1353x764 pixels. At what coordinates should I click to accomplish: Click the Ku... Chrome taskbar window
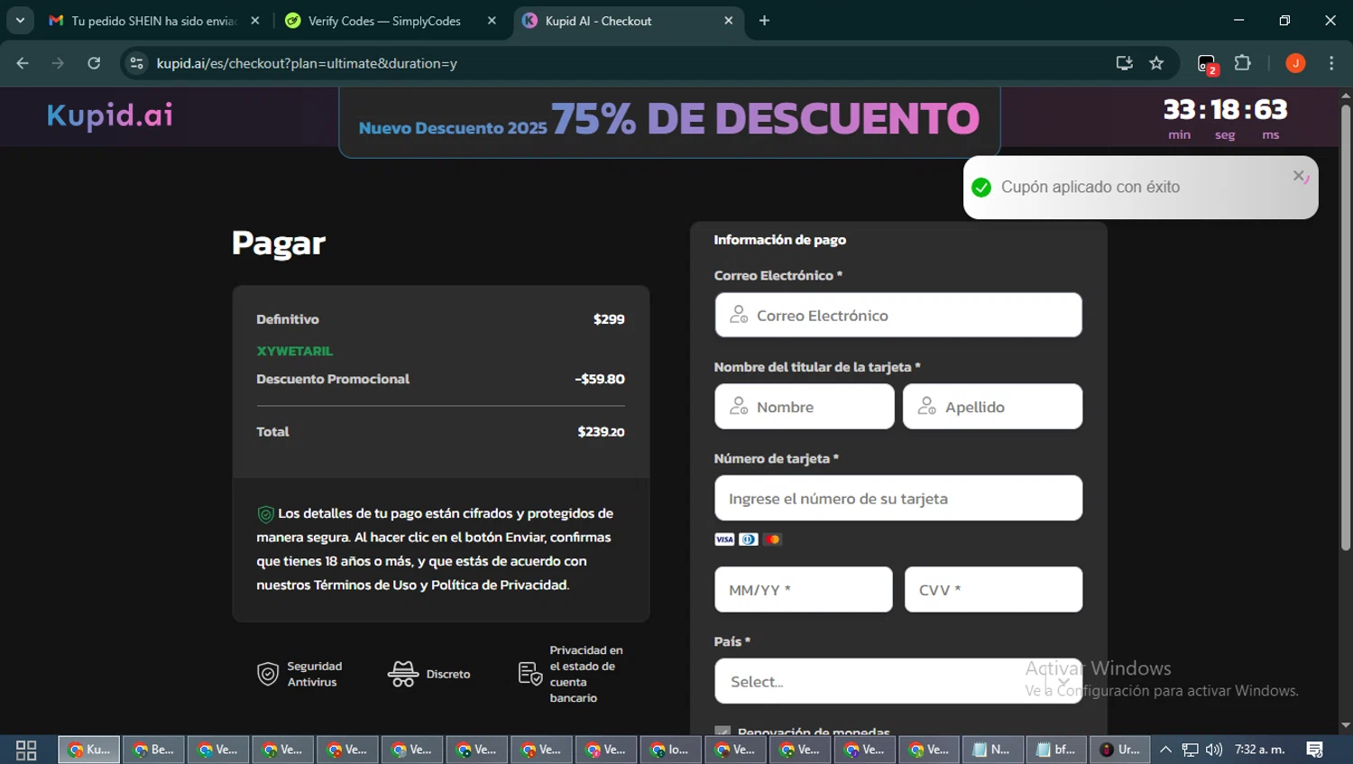(89, 750)
